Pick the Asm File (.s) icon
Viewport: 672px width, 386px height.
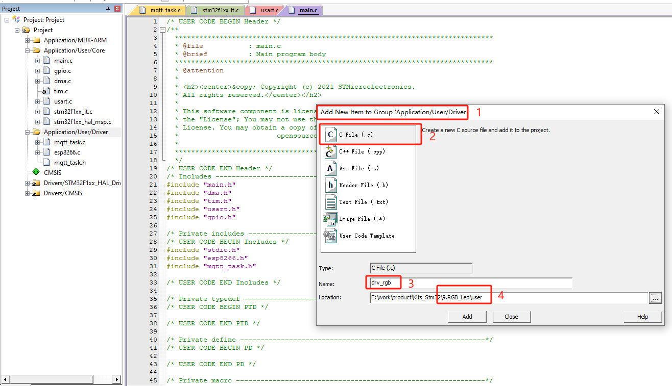(x=330, y=168)
